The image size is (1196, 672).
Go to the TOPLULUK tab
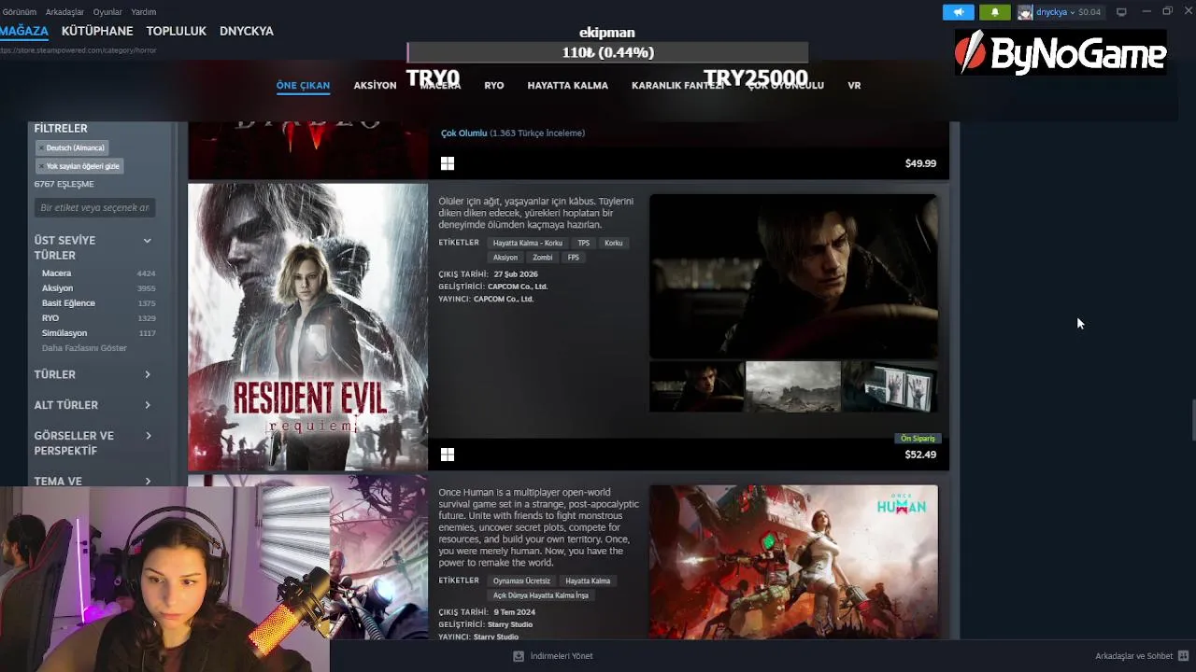176,31
